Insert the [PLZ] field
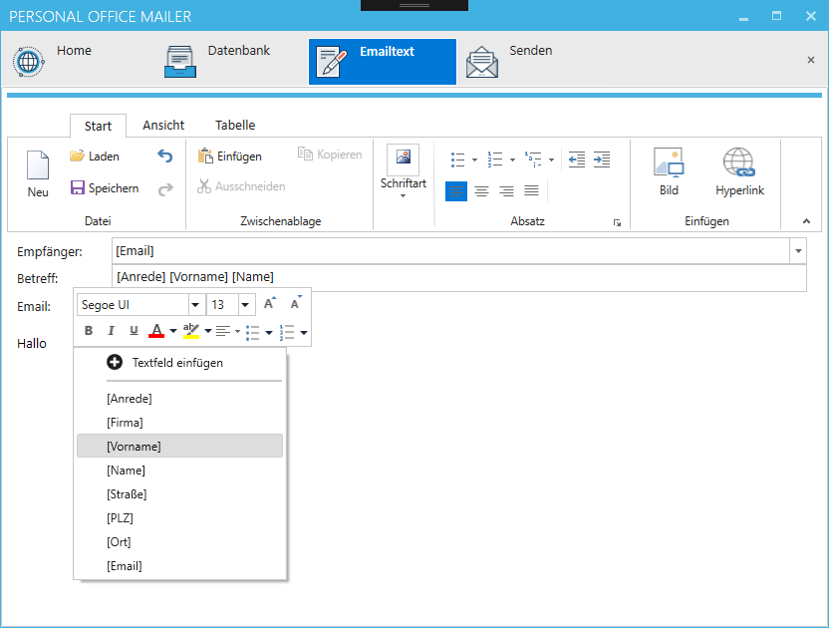Screen dimensions: 829x628 pyautogui.click(x=179, y=518)
